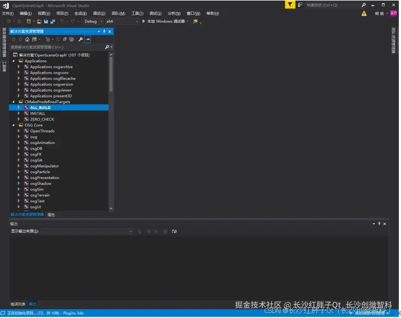The height and width of the screenshot is (318, 401).
Task: Click the Quick Launch magnifier icon
Action: coord(364,5)
